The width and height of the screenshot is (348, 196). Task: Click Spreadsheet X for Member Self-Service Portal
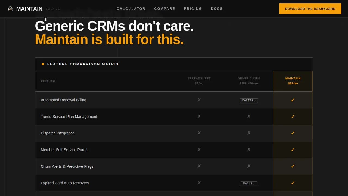[199, 150]
